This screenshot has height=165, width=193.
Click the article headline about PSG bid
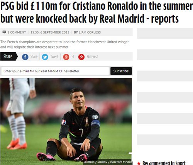tap(96, 12)
